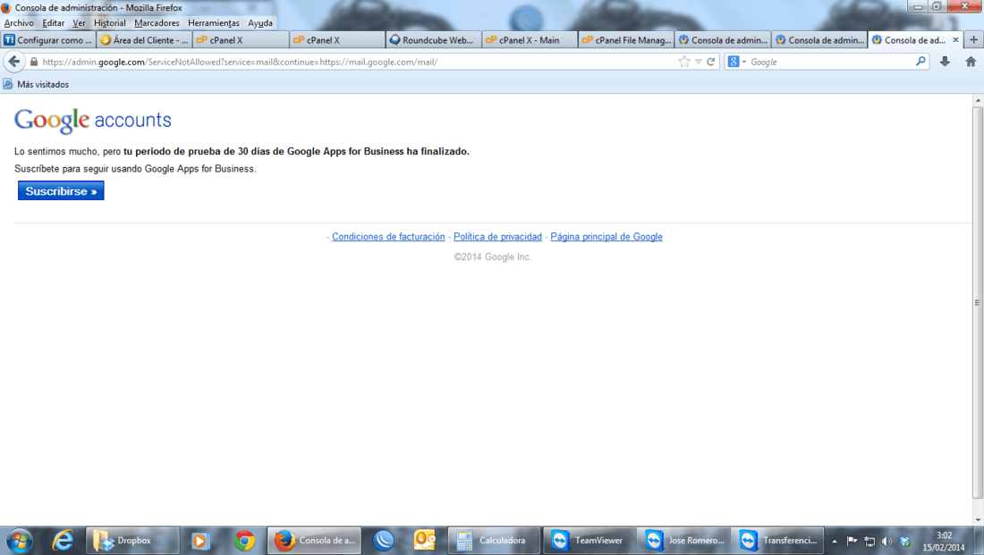
Task: Open the Archivo menu
Action: [x=19, y=22]
